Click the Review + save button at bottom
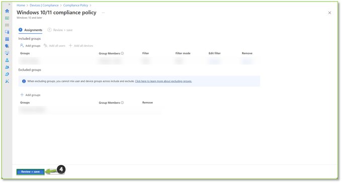Screen dimensions: 342x183 click(x=31, y=171)
